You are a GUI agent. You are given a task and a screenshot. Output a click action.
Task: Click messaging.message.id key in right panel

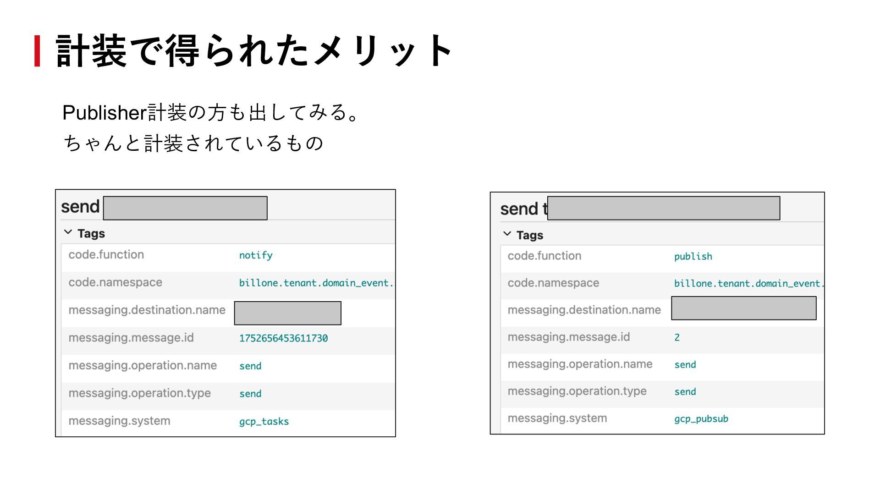[569, 337]
